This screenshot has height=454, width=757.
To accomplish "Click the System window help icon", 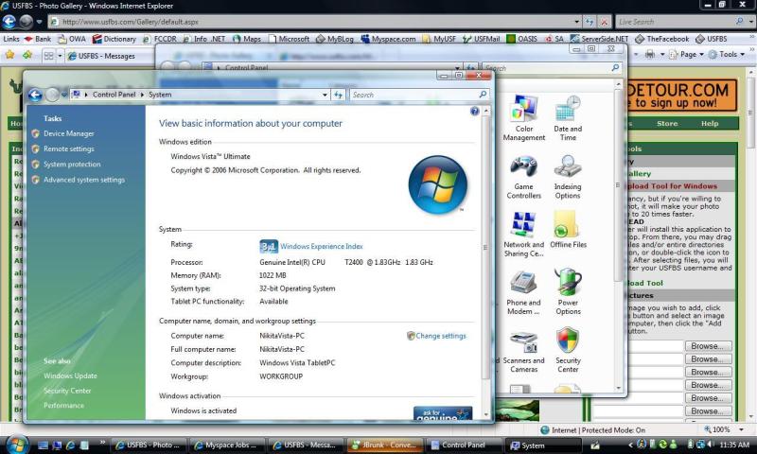I will (x=475, y=112).
